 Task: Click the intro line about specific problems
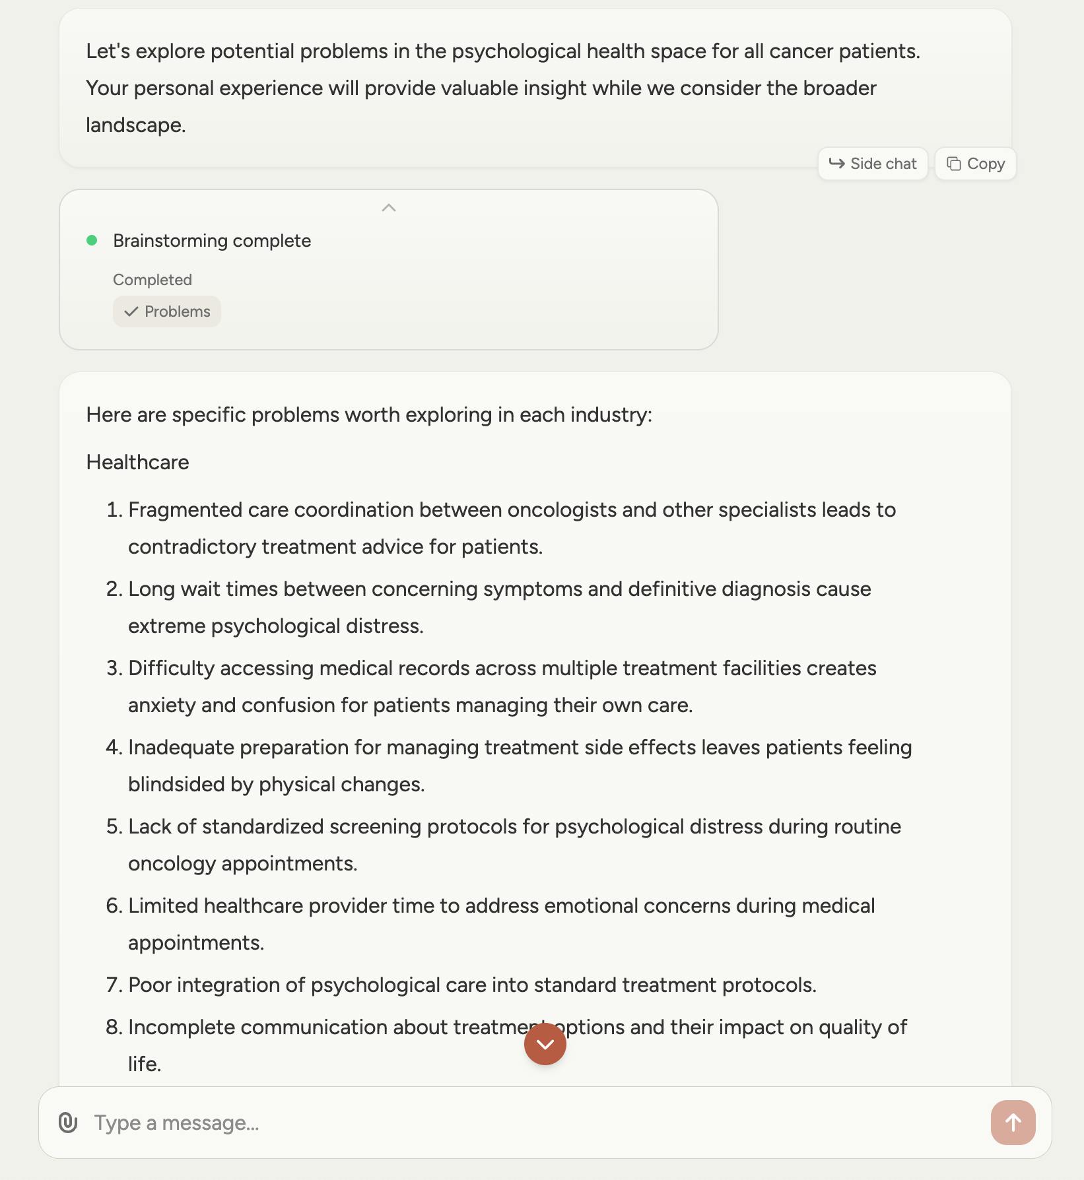pyautogui.click(x=369, y=414)
